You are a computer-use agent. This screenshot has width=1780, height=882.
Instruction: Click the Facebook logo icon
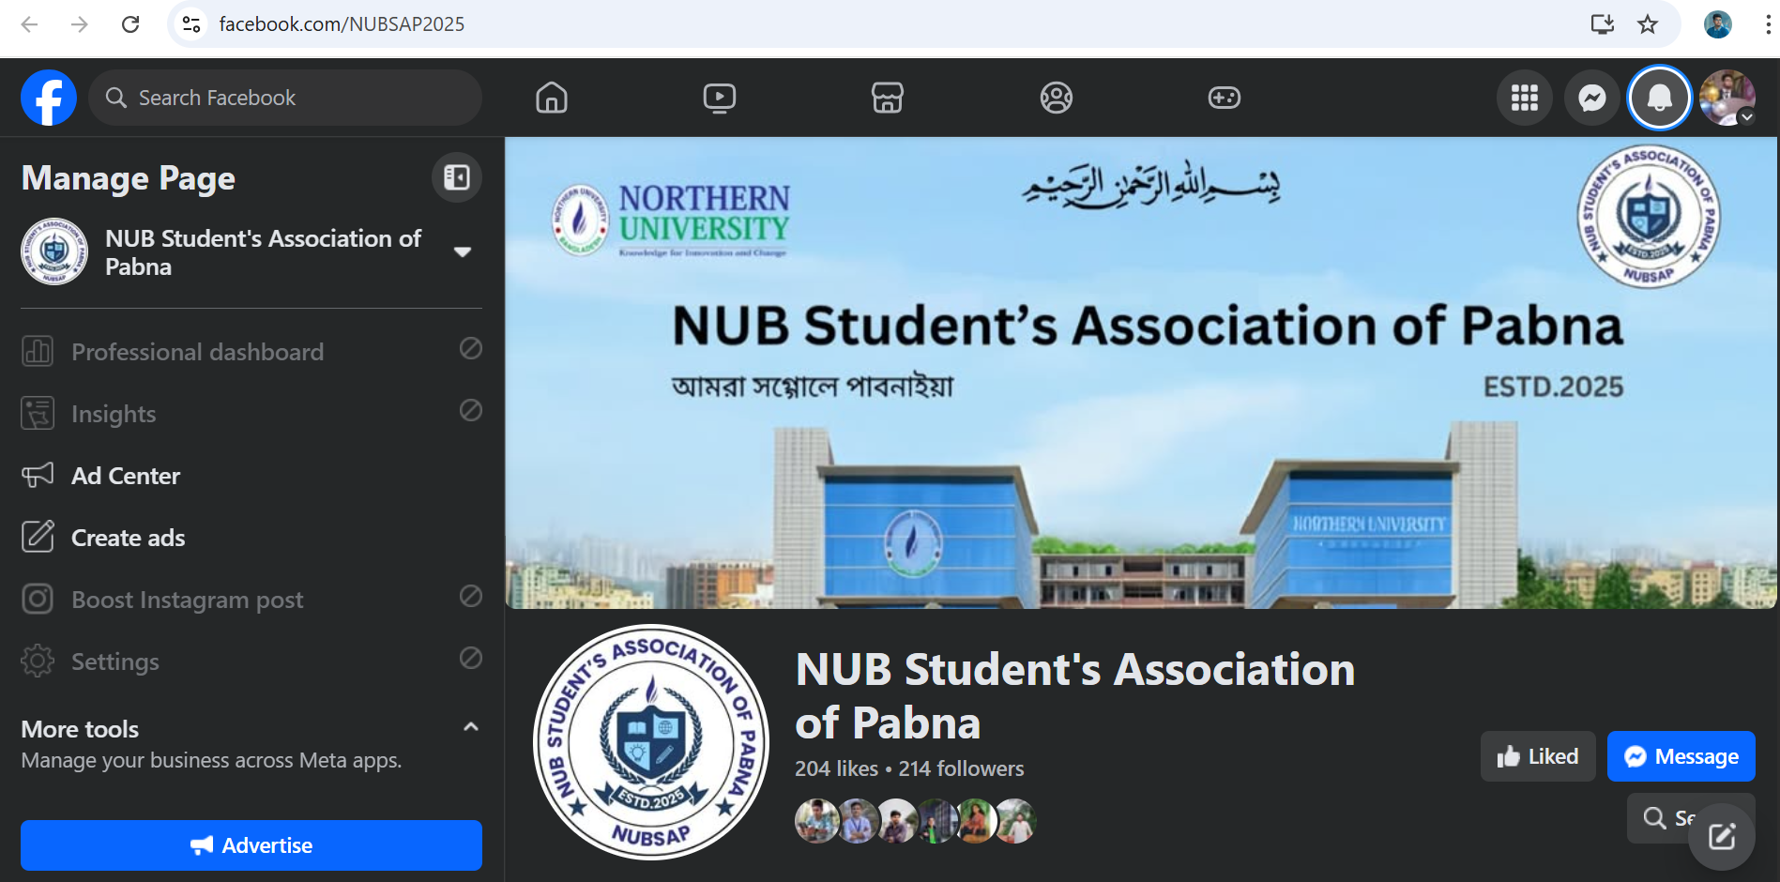pos(49,98)
